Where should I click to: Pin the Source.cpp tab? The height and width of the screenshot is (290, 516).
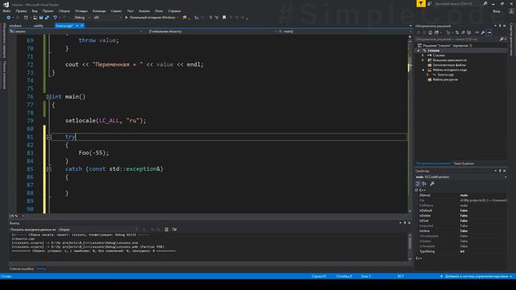tap(77, 26)
